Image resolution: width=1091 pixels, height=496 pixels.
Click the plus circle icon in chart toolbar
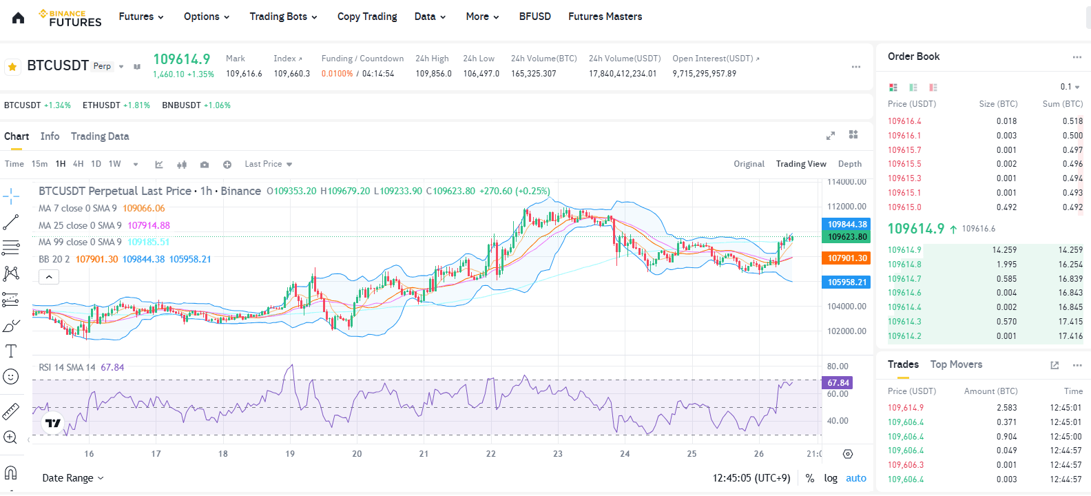227,165
